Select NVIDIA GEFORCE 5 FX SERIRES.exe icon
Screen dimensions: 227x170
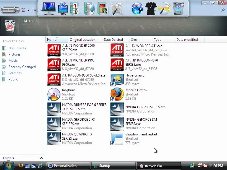(x=54, y=124)
